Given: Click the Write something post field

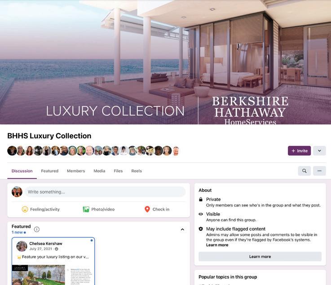Looking at the screenshot, I should click(x=105, y=192).
